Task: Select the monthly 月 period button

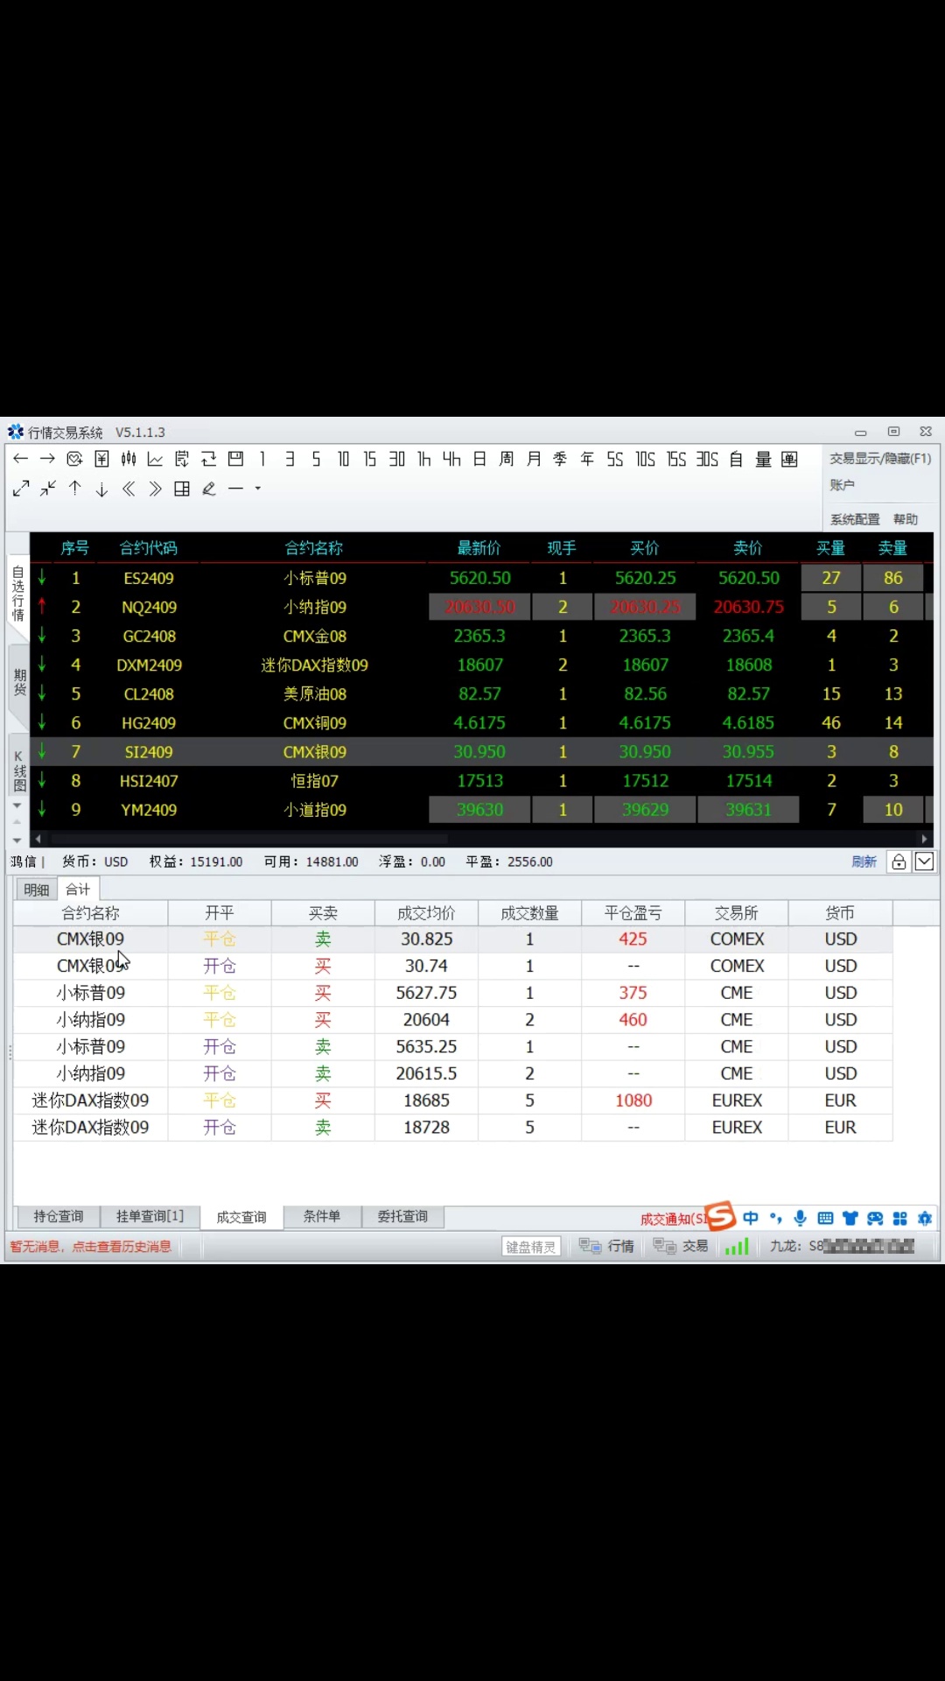Action: [534, 459]
